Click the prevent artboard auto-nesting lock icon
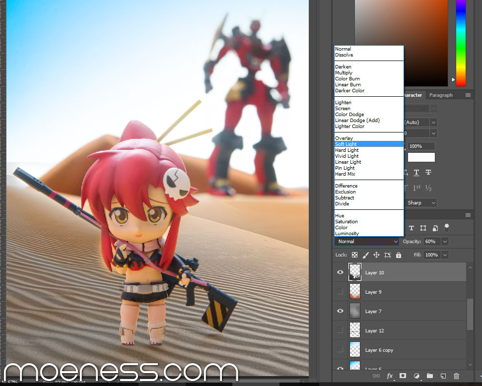Image resolution: width=482 pixels, height=386 pixels. [388, 255]
